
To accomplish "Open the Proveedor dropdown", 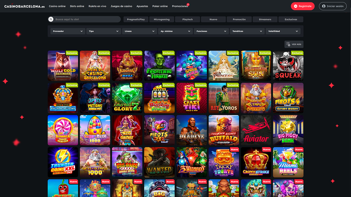I will [67, 31].
